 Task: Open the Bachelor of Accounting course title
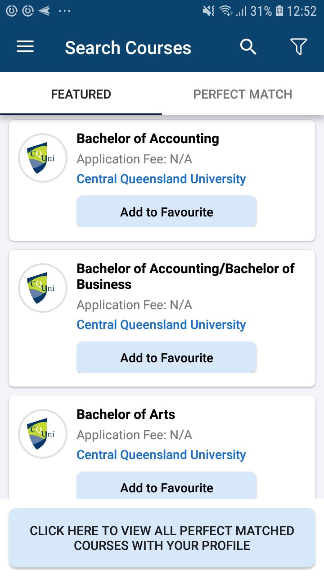(x=148, y=139)
